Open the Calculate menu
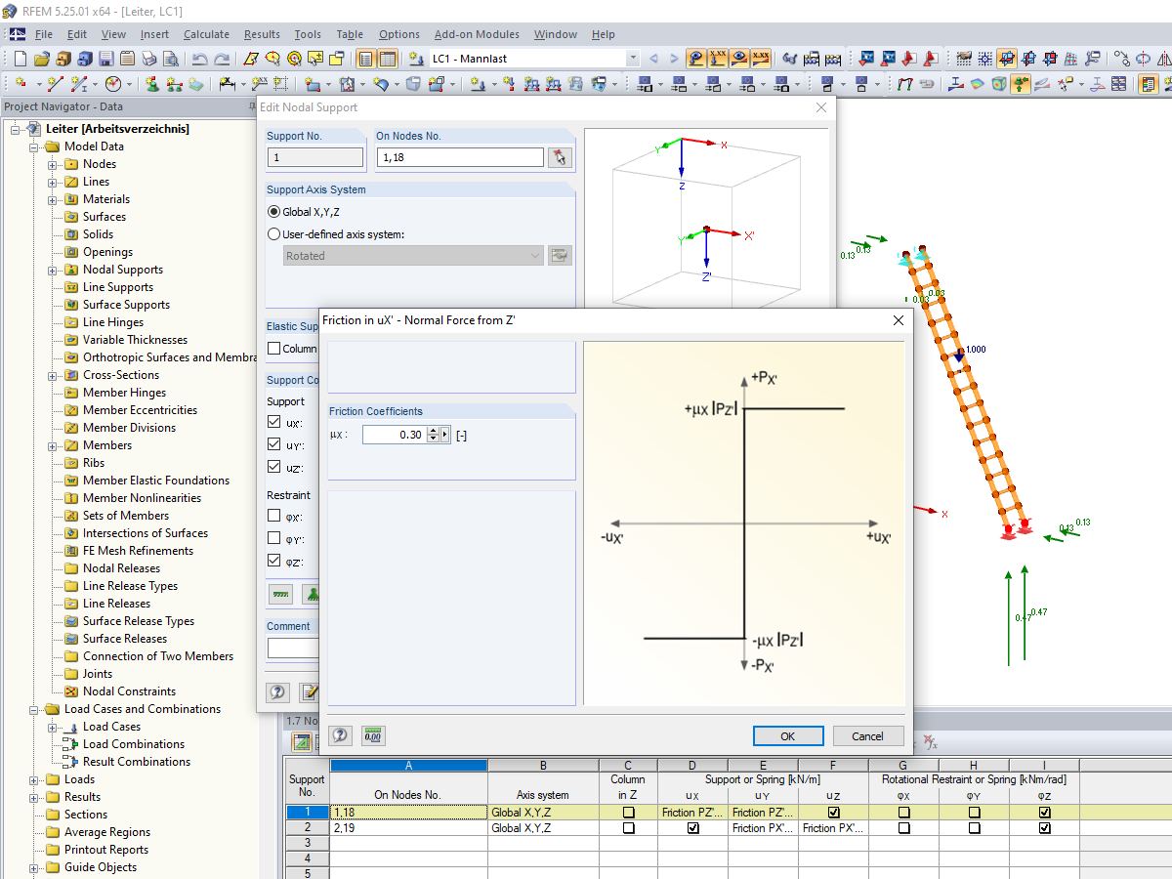This screenshot has width=1172, height=879. pos(206,34)
